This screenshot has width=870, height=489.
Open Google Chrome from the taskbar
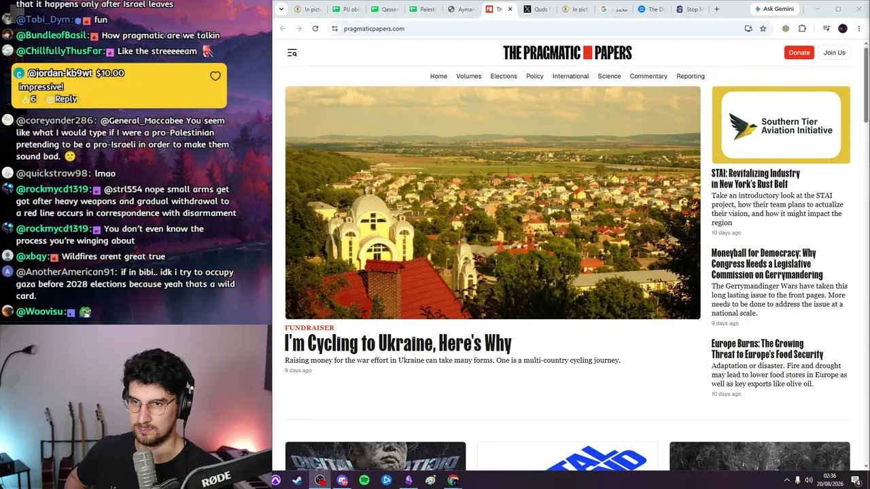(x=453, y=480)
